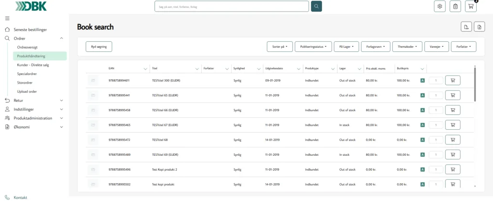Click the search magnifier button

pyautogui.click(x=316, y=6)
